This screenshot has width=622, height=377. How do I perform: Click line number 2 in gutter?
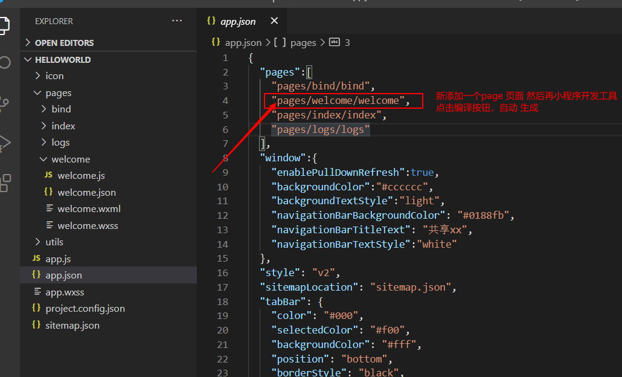pos(225,72)
